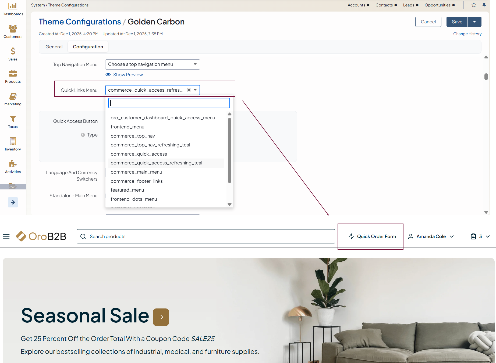Image resolution: width=496 pixels, height=363 pixels.
Task: Select frontend_menu from the list
Action: 127,127
